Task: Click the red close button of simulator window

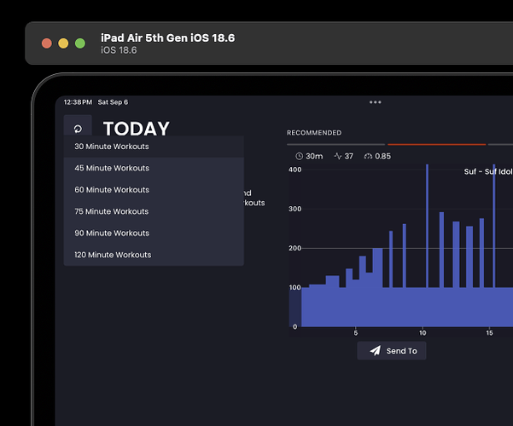Action: [47, 43]
